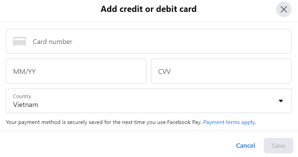This screenshot has width=298, height=157.
Task: Expand country list using the black caret arrow
Action: [281, 101]
